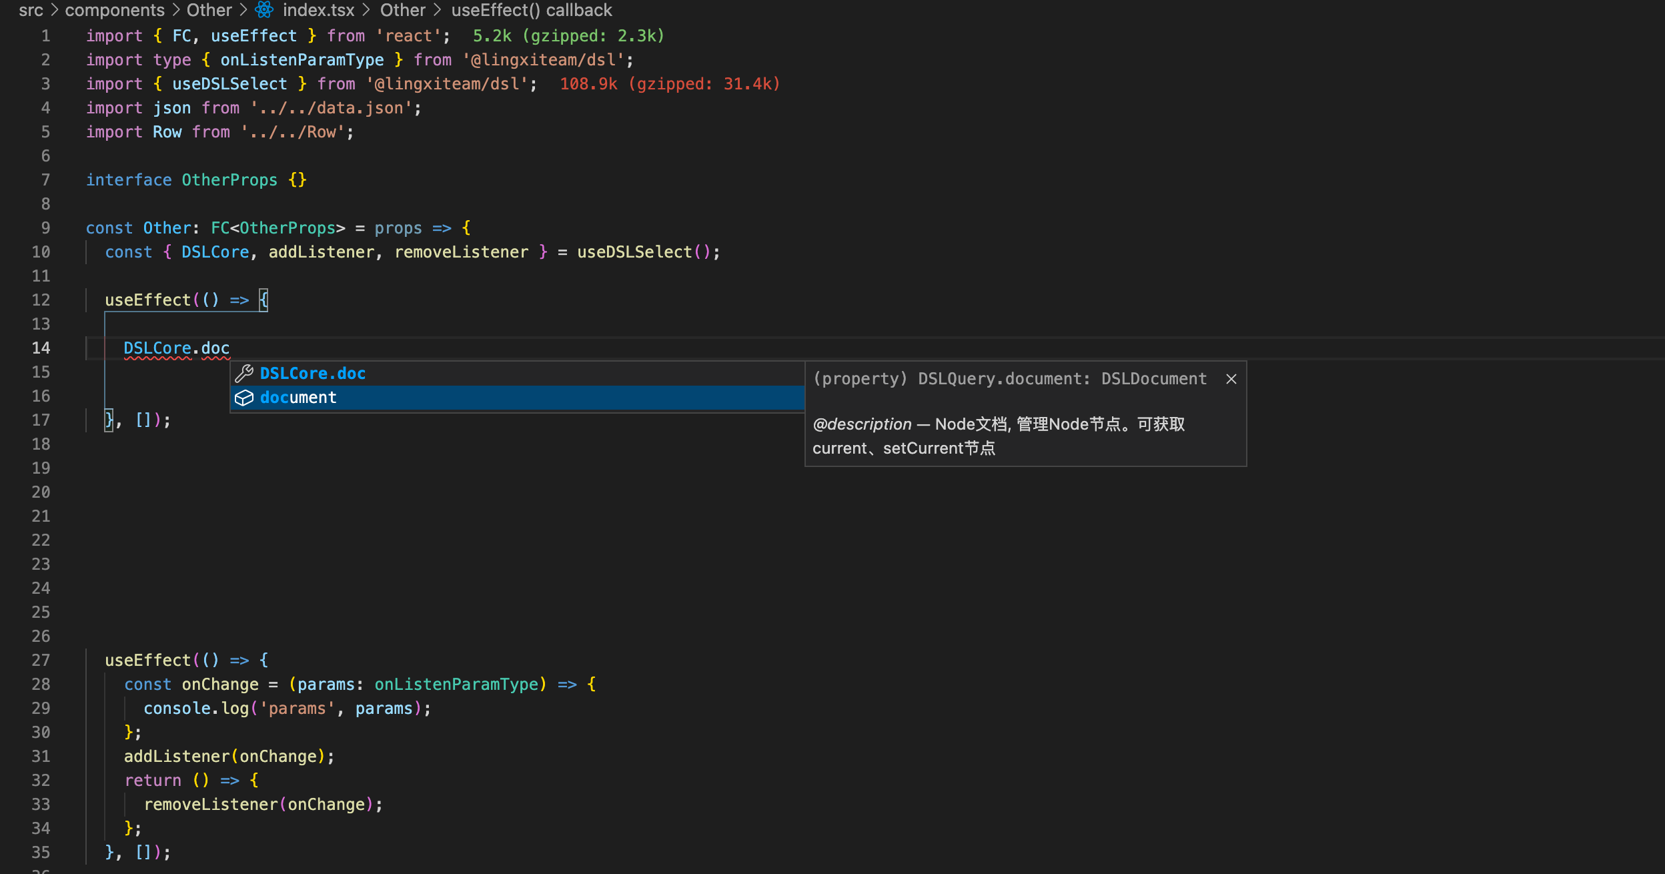
Task: Click the 'react' module string on line 1
Action: 408,36
